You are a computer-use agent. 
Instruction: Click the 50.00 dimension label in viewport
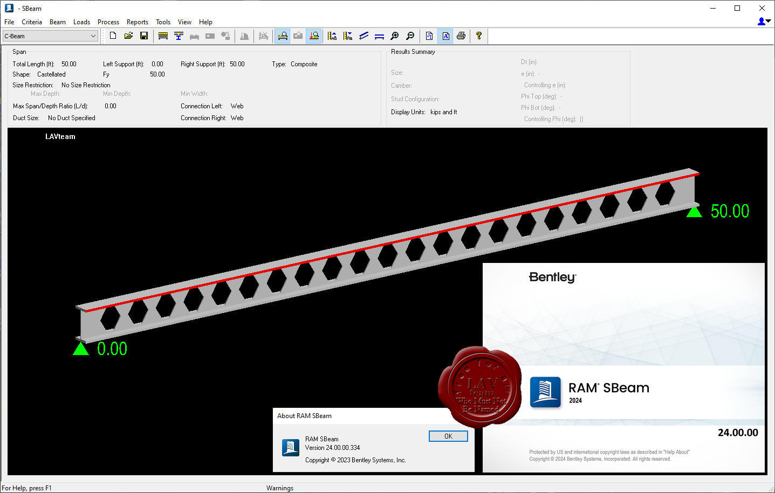[730, 211]
